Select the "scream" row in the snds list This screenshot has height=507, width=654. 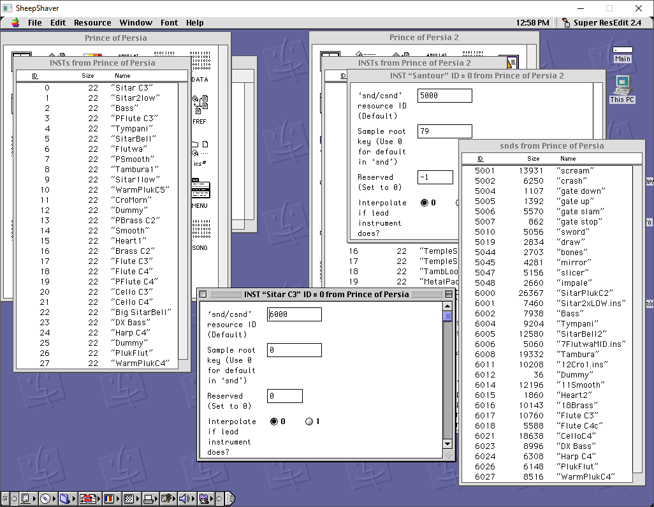click(548, 171)
